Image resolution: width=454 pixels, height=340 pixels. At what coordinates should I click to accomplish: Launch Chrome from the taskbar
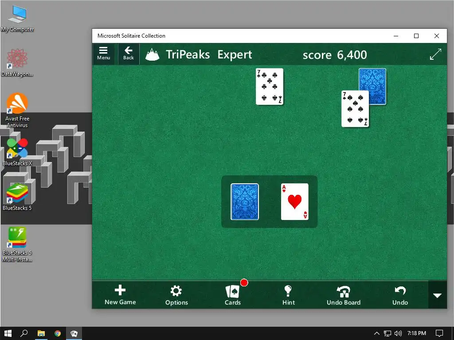58,333
